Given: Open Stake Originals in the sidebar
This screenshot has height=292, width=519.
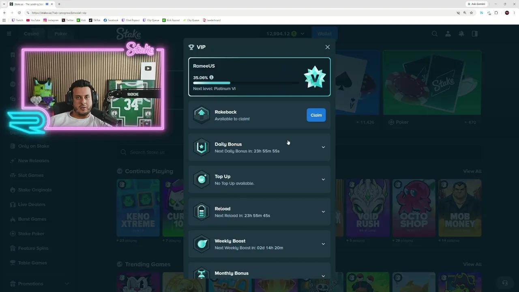Looking at the screenshot, I should tap(31, 190).
